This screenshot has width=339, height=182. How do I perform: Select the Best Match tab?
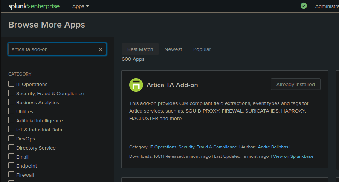pos(140,49)
